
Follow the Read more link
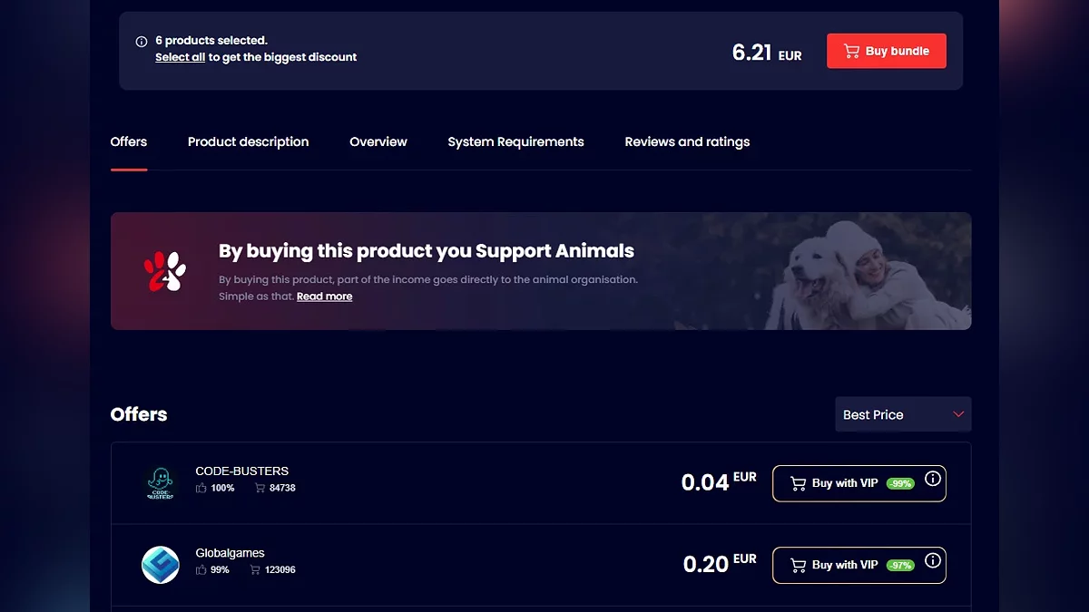(x=324, y=296)
